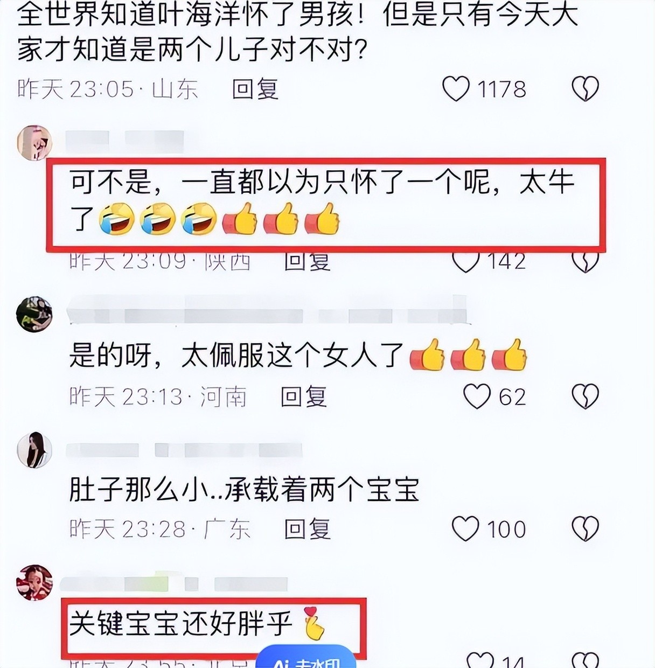Image resolution: width=655 pixels, height=668 pixels.
Task: Reply to the 广东 comment at 23:28
Action: point(307,529)
